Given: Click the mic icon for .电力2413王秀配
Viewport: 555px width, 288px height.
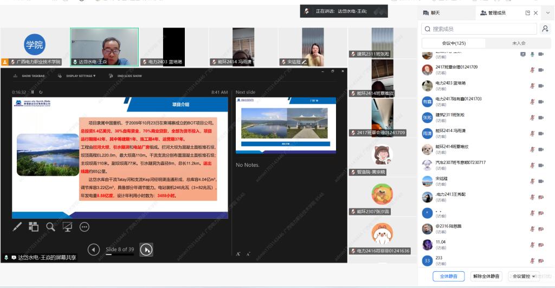Looking at the screenshot, I should coord(532,197).
